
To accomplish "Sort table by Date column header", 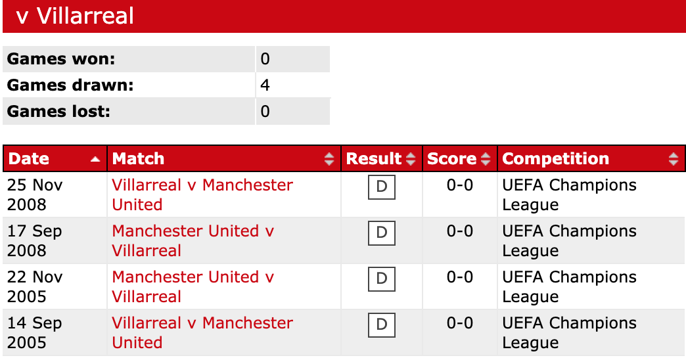I will (x=29, y=159).
